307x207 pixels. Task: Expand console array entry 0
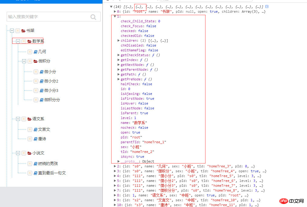pyautogui.click(x=115, y=12)
